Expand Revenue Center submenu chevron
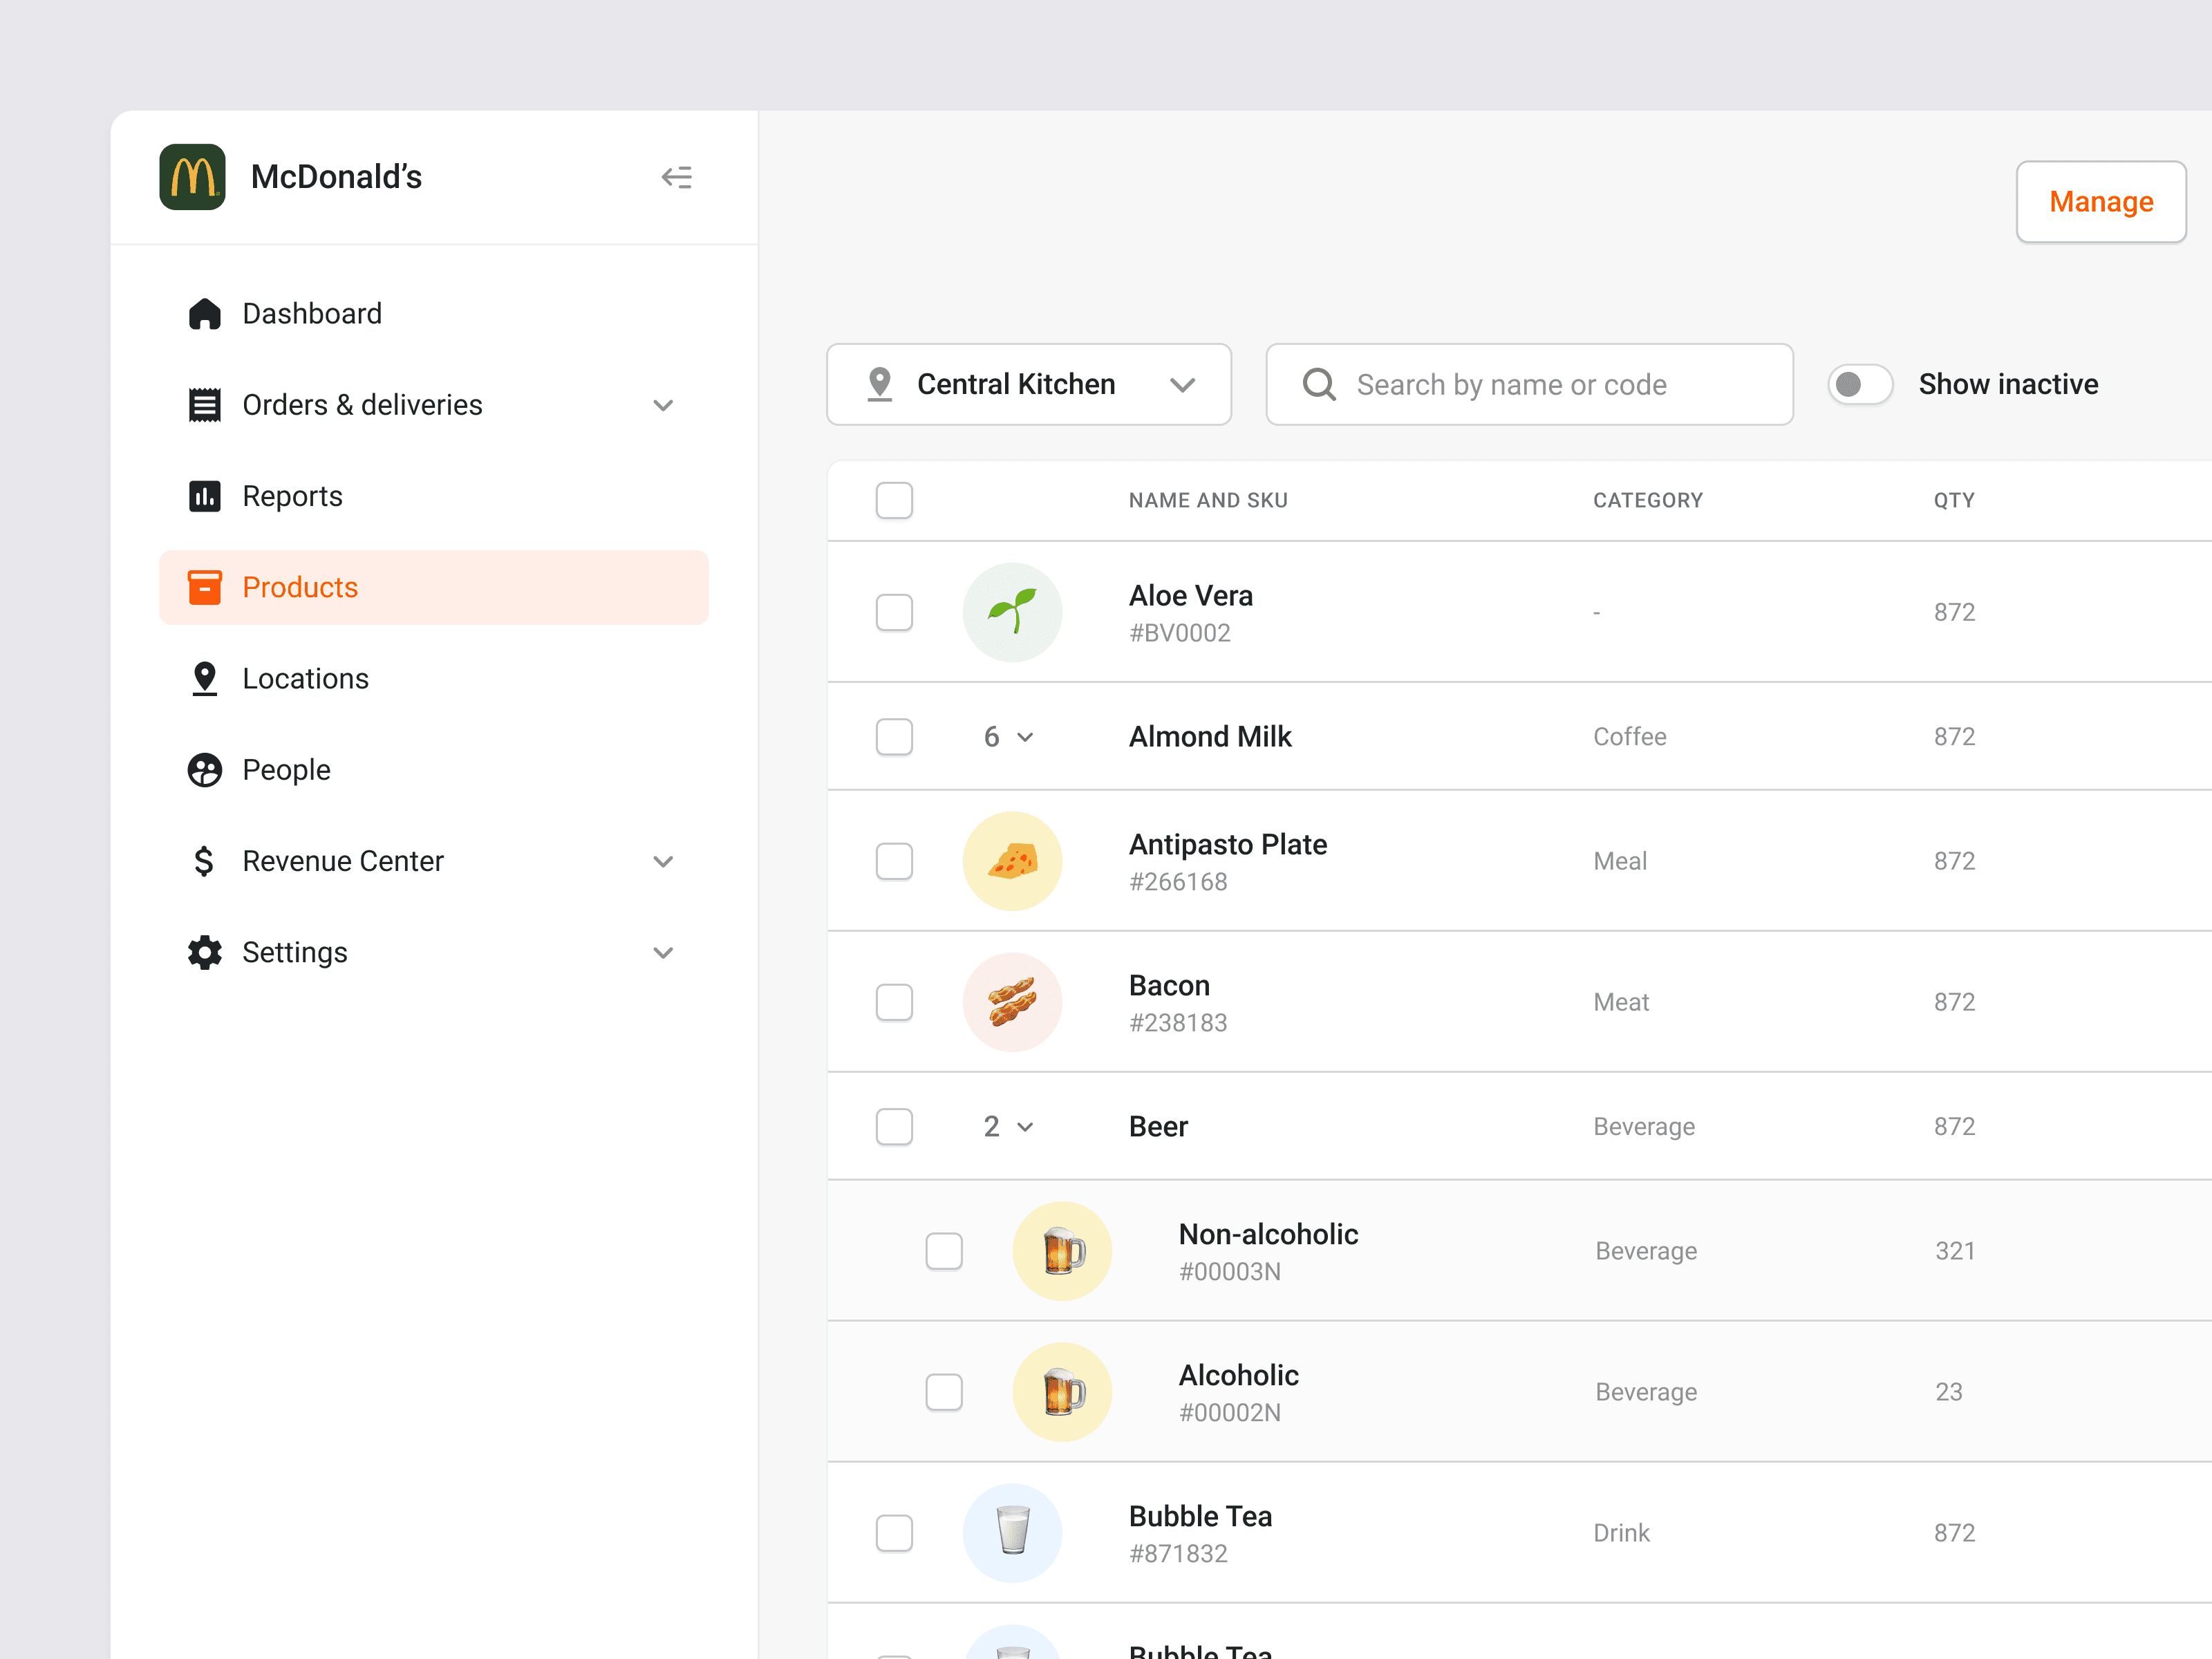The height and width of the screenshot is (1659, 2212). (x=663, y=861)
